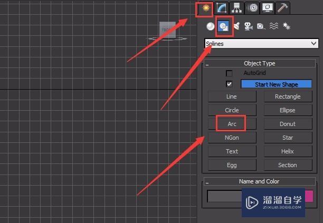This screenshot has width=323, height=223.
Task: Choose the Donut spline button
Action: (x=288, y=124)
